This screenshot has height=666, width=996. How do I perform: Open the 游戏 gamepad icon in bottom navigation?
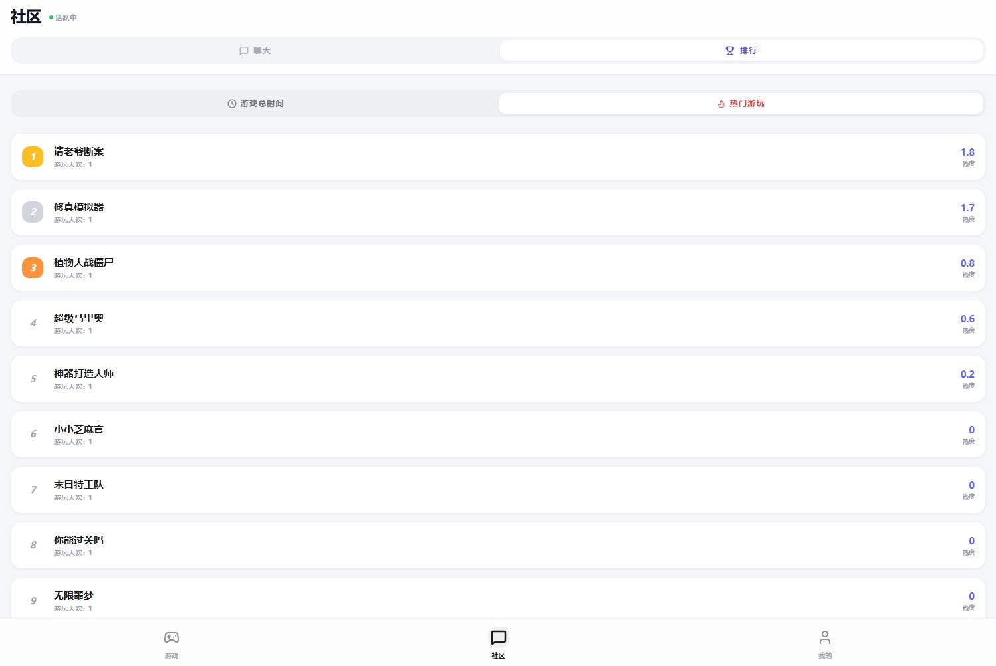171,638
